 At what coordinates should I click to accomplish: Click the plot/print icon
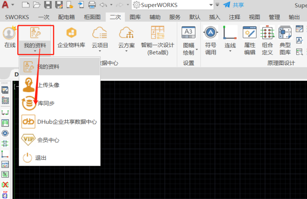pos(92,5)
